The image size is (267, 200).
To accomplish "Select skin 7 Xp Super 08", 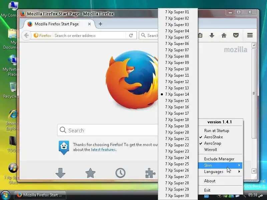I will tap(178, 56).
